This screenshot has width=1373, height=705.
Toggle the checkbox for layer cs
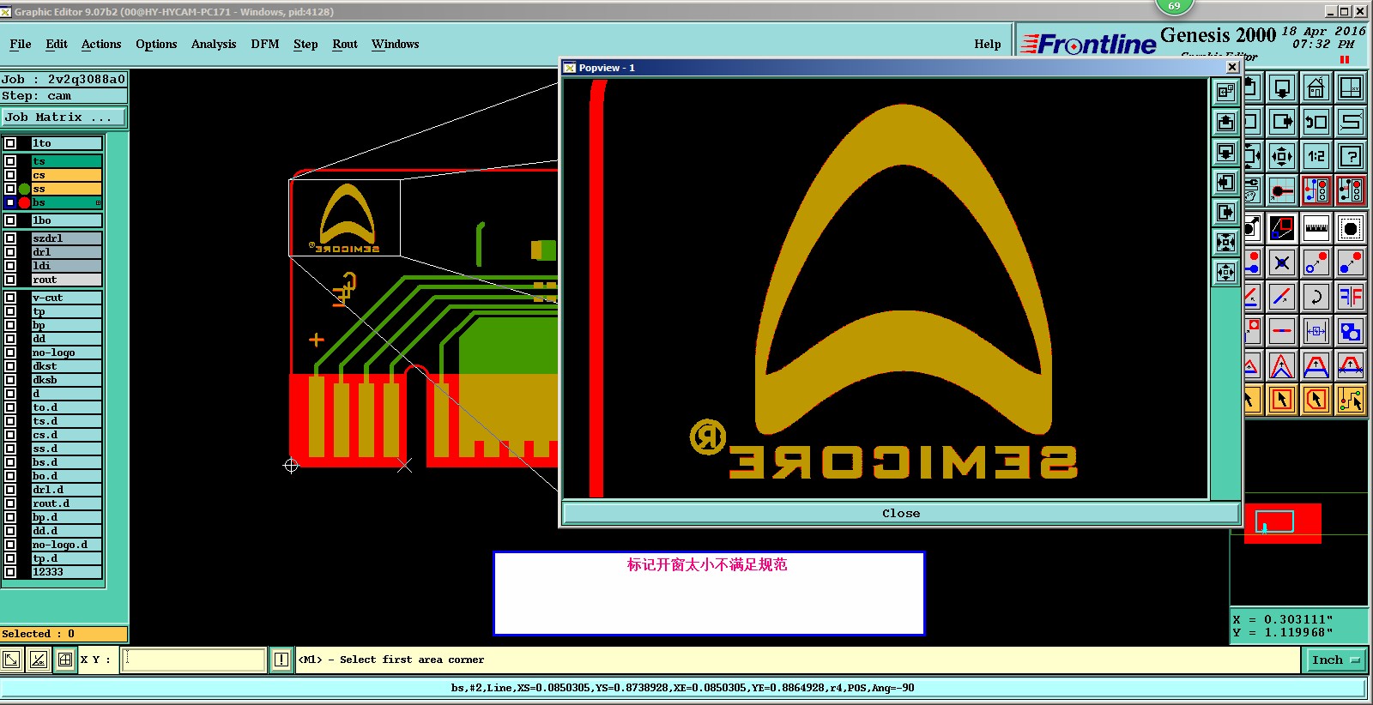coord(10,175)
